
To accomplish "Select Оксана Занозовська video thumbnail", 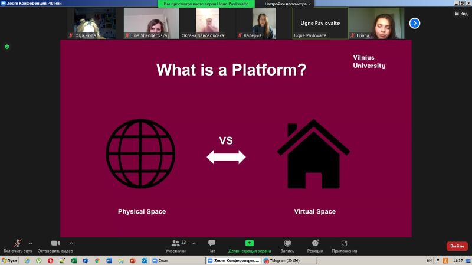I will [x=208, y=23].
